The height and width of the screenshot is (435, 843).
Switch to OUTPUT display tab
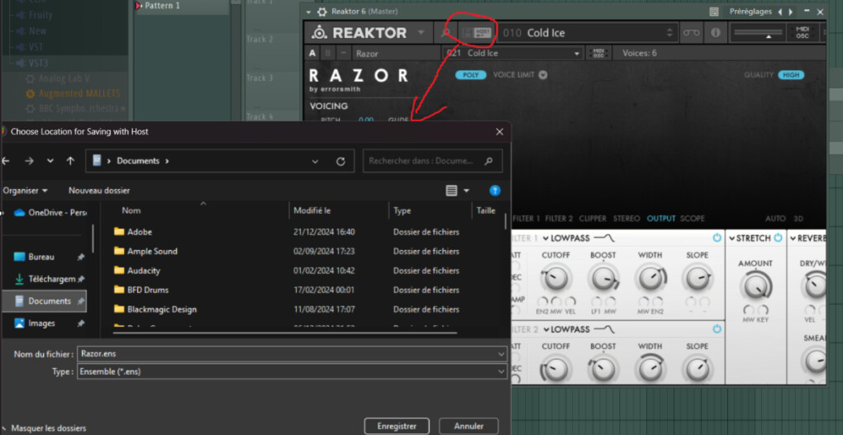coord(660,219)
